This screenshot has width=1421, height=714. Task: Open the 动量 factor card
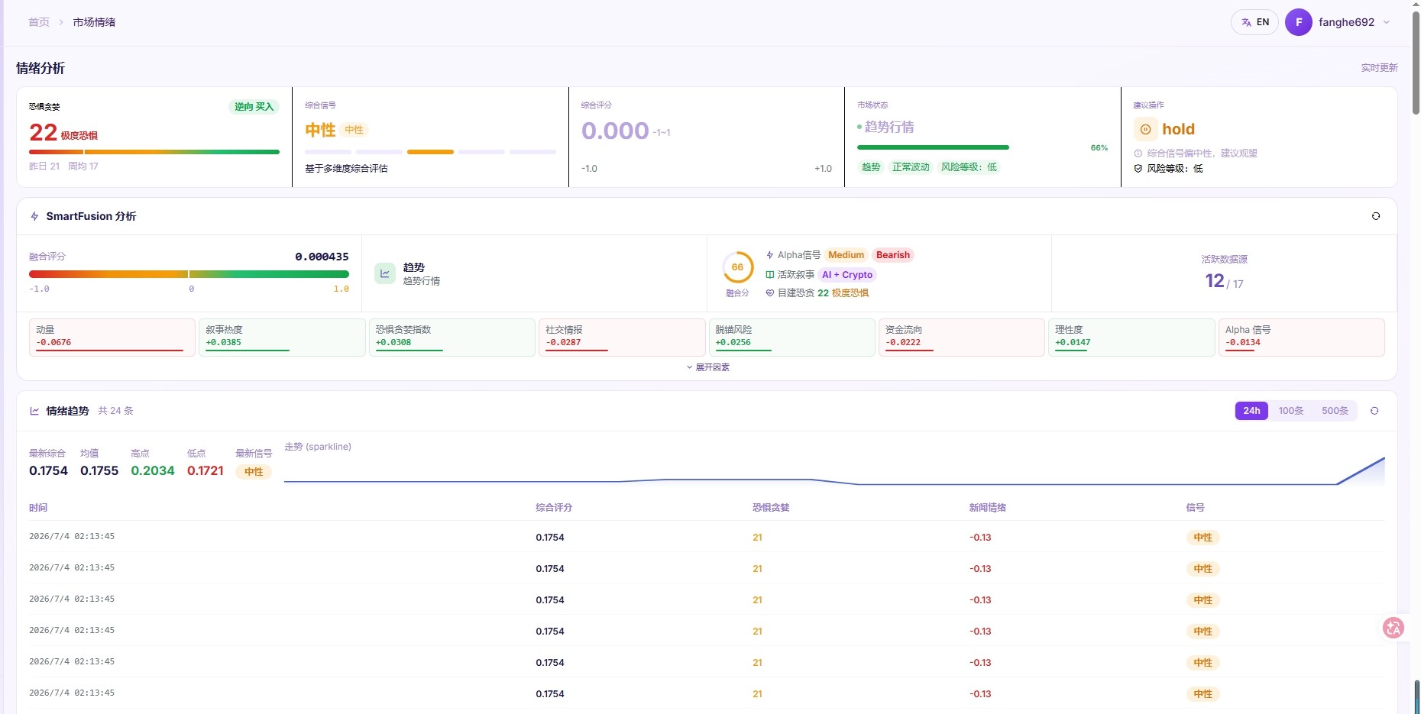coord(112,338)
